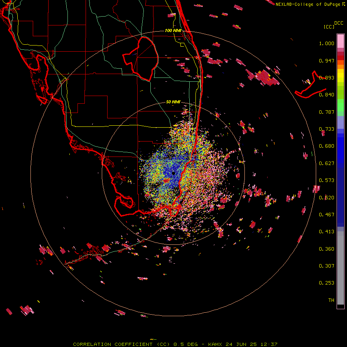Click the radar site black dot at center
The image size is (347, 347).
(x=173, y=173)
